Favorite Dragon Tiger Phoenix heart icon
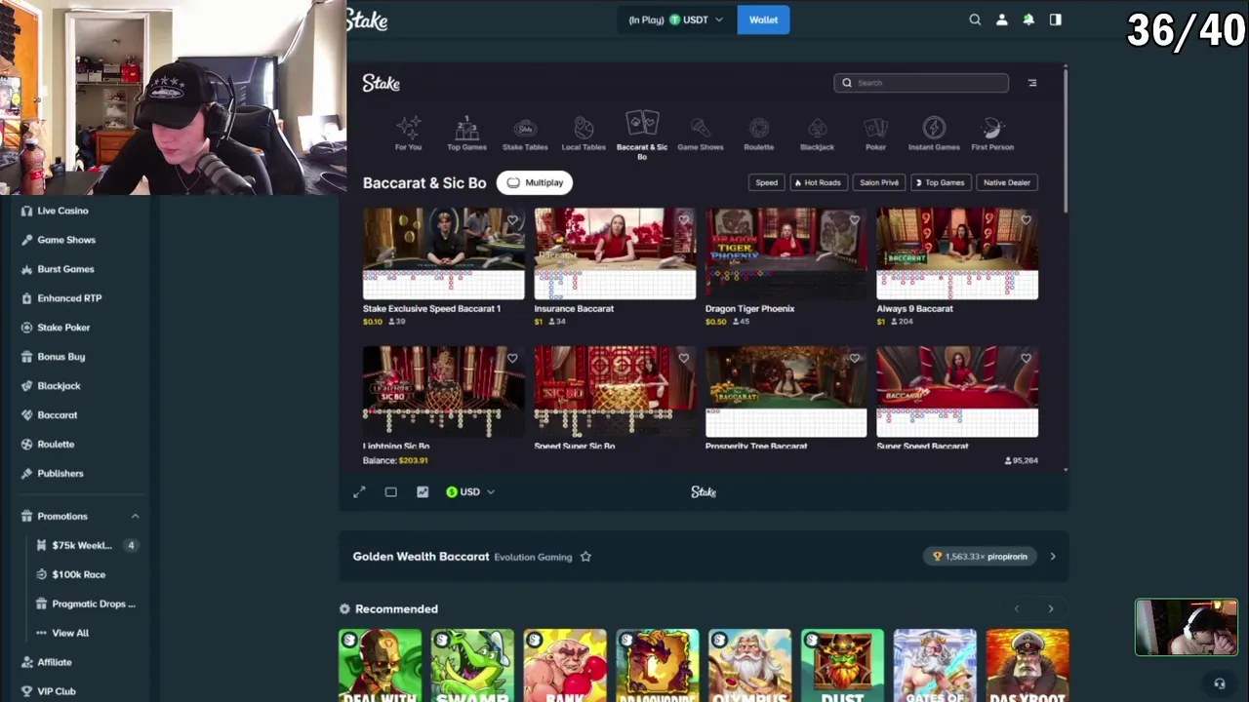 click(x=855, y=220)
